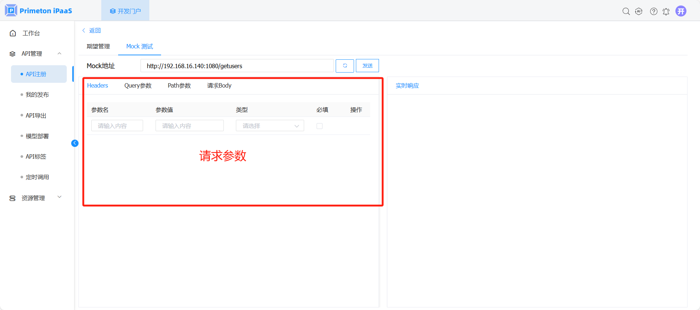Expand the 资源管理 menu group
This screenshot has height=310, width=700.
59,198
